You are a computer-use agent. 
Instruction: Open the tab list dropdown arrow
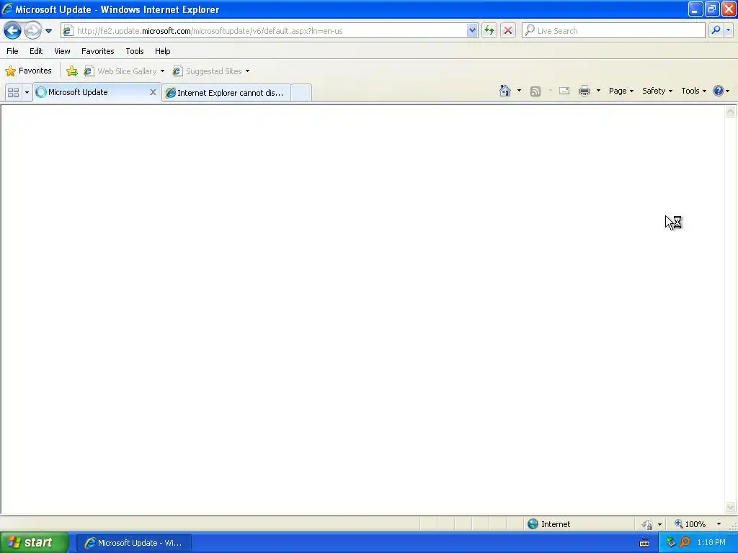click(x=27, y=92)
